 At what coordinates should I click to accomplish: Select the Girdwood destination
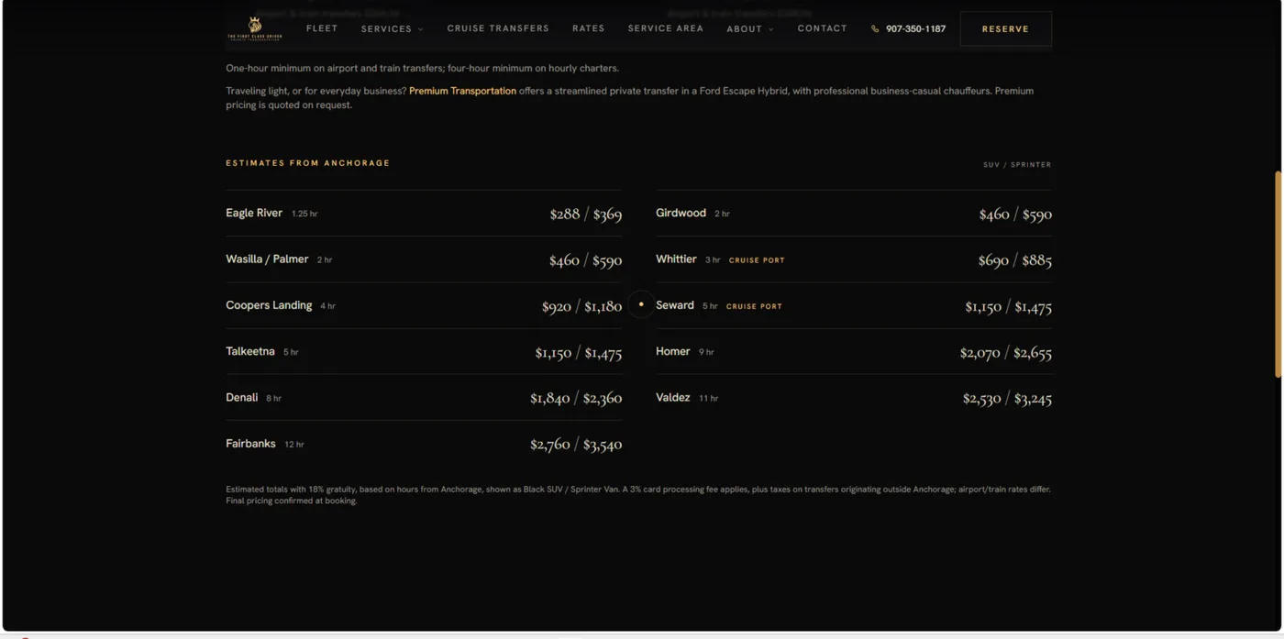pos(681,213)
